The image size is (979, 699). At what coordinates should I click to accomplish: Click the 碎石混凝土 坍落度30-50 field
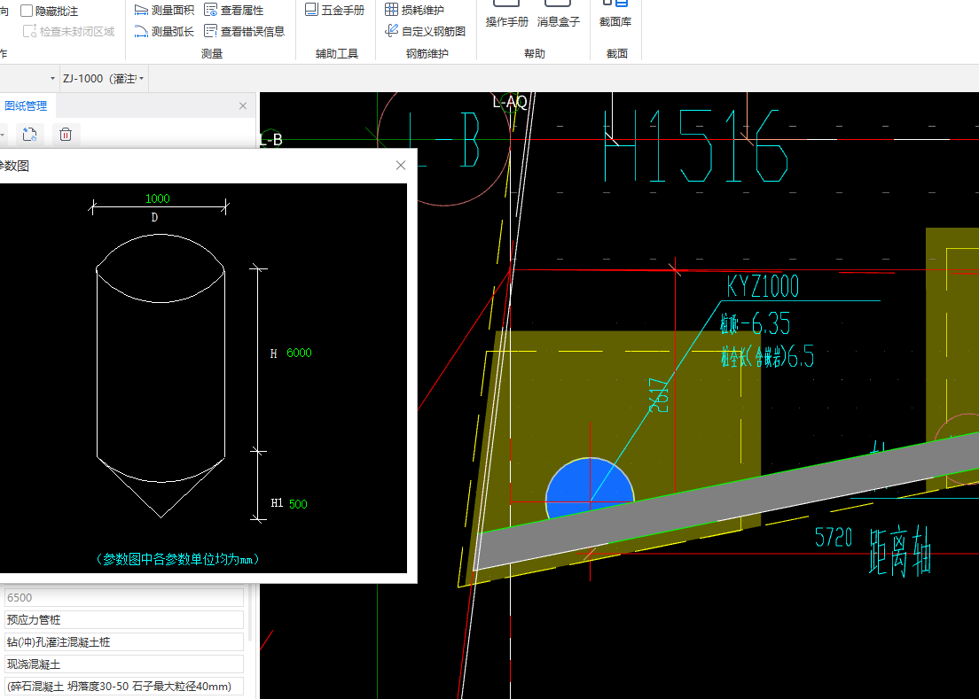pyautogui.click(x=123, y=687)
